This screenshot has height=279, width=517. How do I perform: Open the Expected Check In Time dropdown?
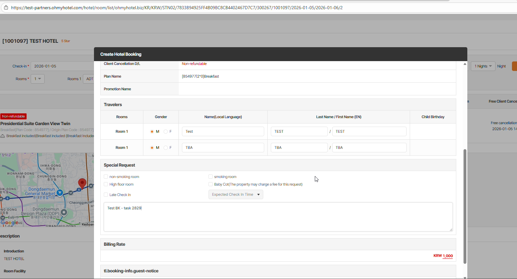point(236,194)
